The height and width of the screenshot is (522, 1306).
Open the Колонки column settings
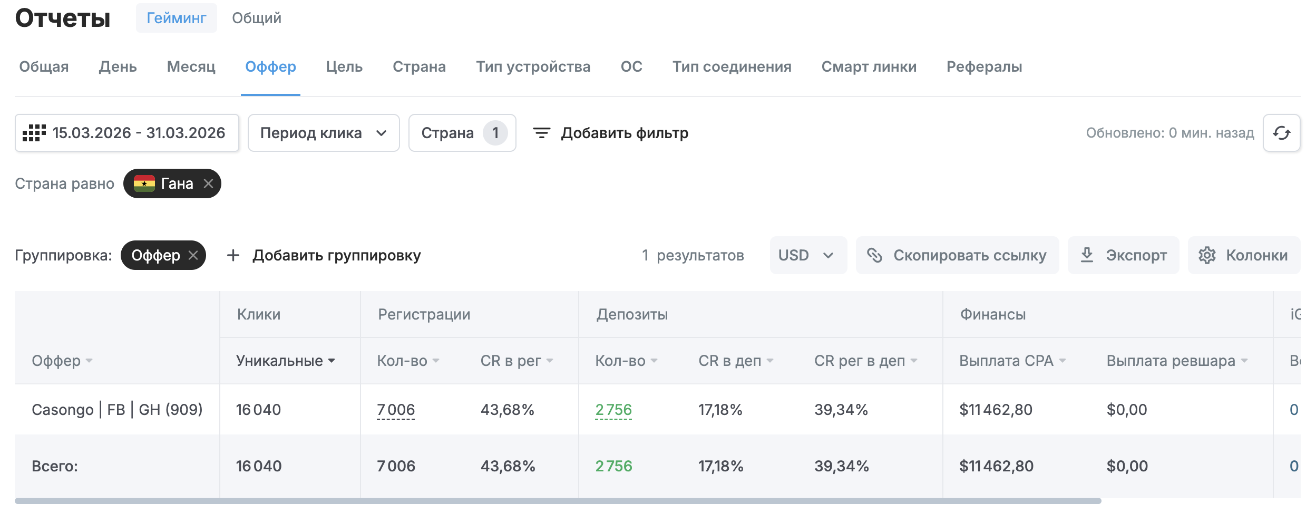(x=1244, y=255)
